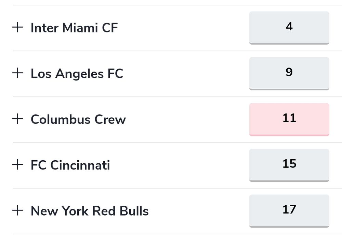Viewport: 342px width, 236px height.
Task: Expand the FC Cincinnati plus icon
Action: 18,164
